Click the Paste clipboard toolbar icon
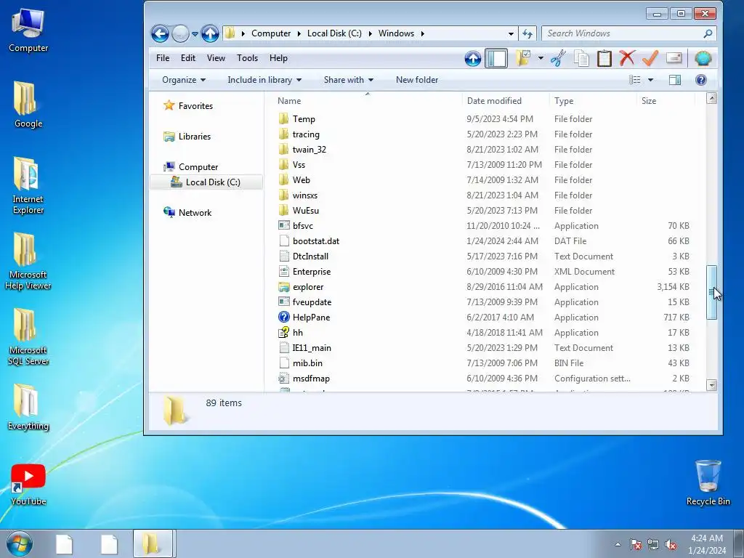Screen dimensions: 744x558 coord(604,58)
